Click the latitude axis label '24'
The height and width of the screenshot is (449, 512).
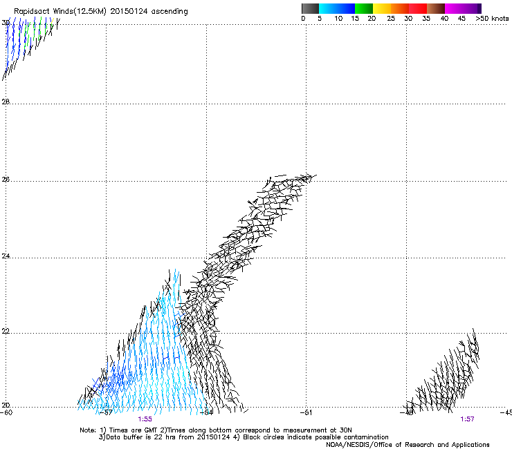tap(6, 256)
